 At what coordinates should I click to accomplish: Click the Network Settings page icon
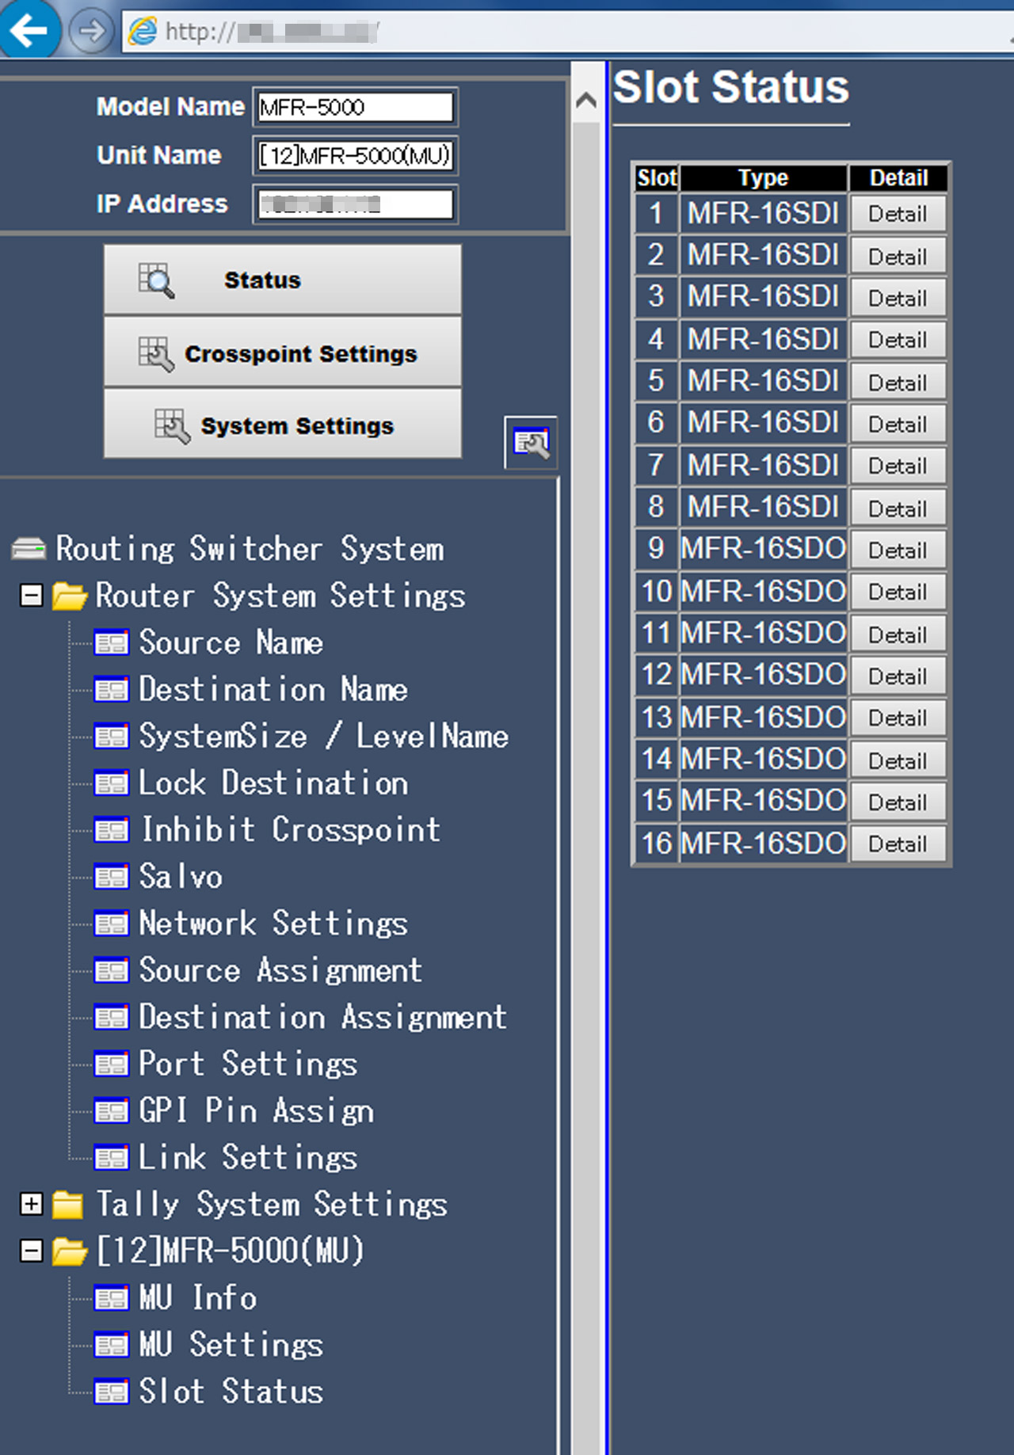(111, 924)
